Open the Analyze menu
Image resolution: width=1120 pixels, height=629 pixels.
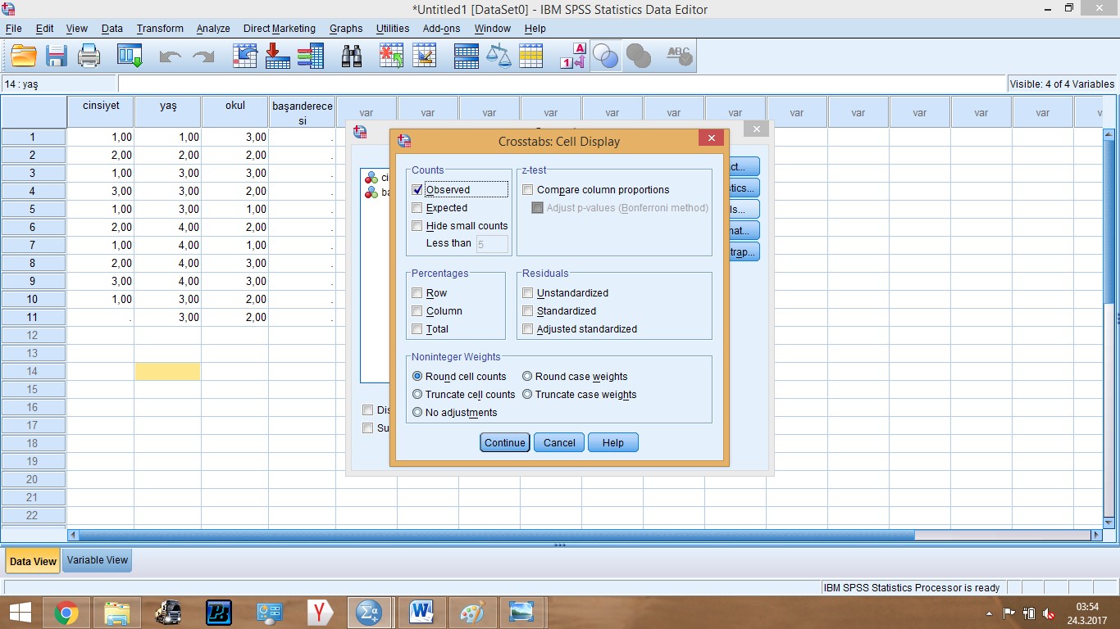[x=213, y=28]
